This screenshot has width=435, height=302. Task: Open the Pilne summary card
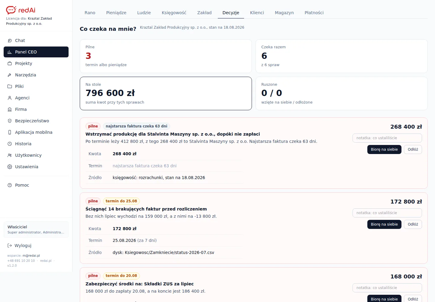click(166, 56)
